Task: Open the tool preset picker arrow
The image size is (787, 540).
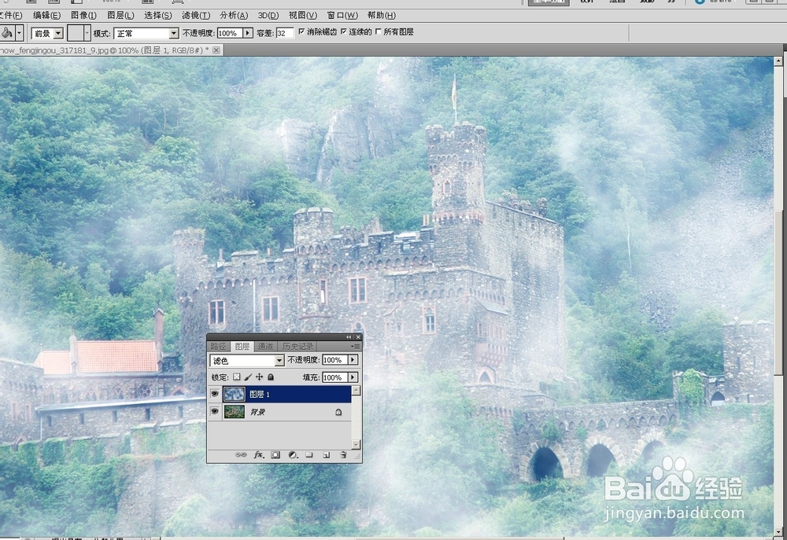Action: point(19,33)
